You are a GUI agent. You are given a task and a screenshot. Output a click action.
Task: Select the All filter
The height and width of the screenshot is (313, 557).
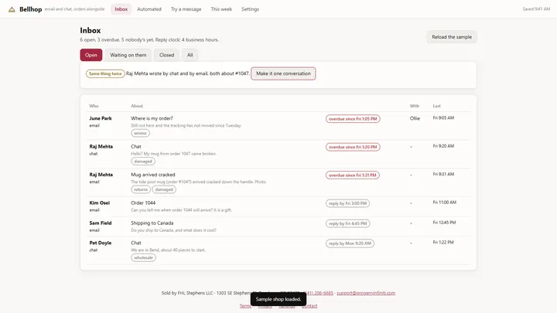(x=190, y=55)
